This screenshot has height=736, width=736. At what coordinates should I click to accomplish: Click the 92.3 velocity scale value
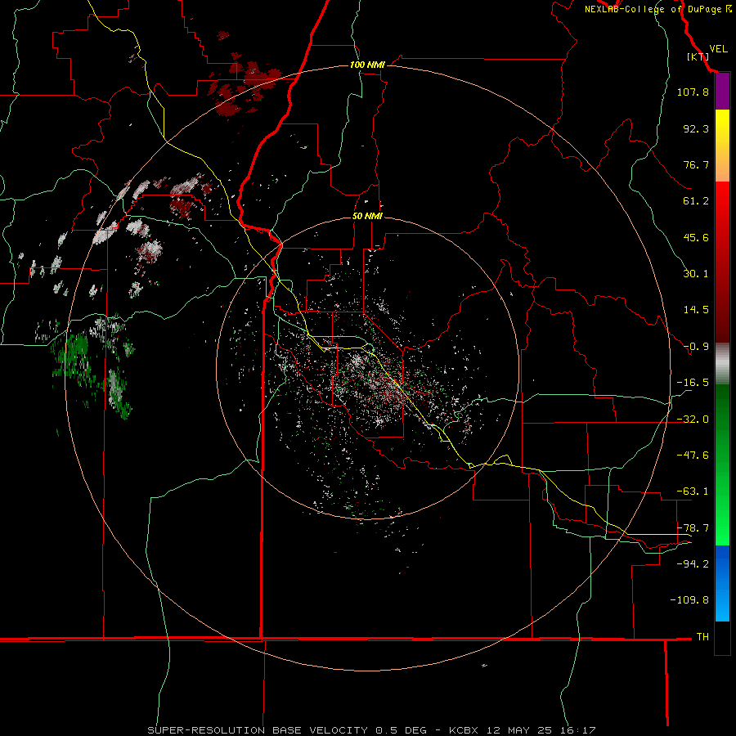696,128
